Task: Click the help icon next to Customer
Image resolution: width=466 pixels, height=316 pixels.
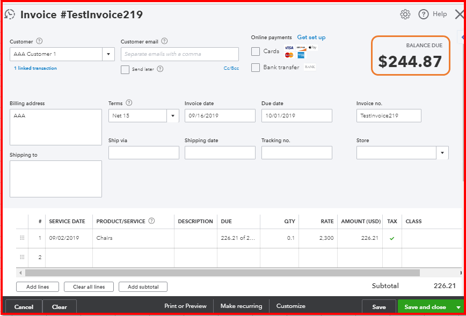Action: click(x=39, y=41)
